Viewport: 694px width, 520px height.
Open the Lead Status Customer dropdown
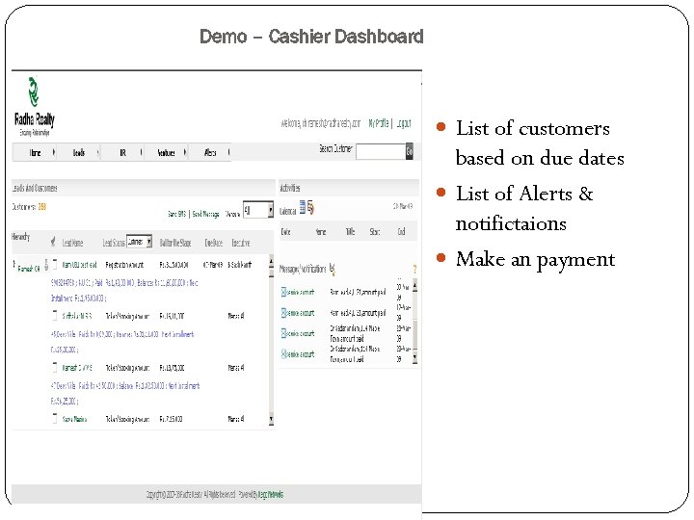[140, 242]
